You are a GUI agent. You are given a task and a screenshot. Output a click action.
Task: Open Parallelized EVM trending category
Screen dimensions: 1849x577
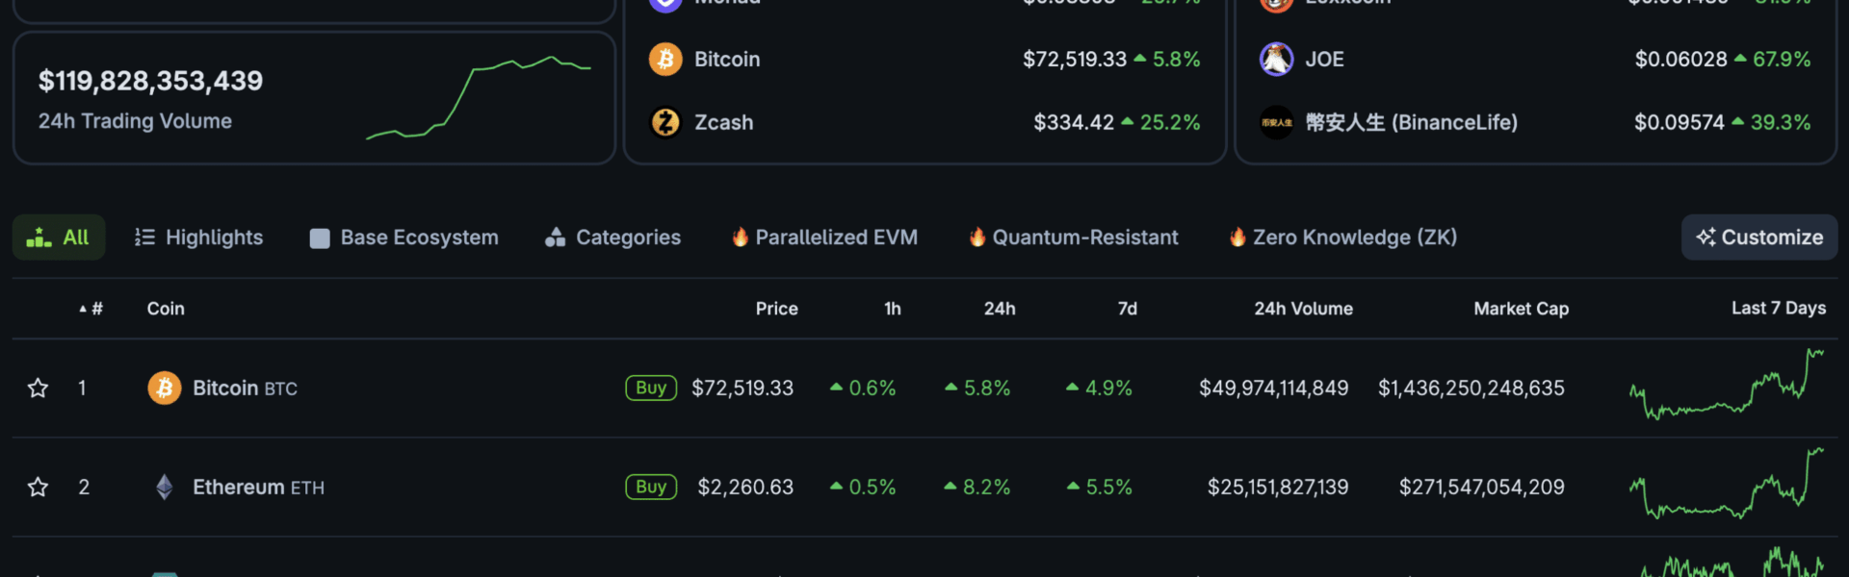tap(825, 238)
